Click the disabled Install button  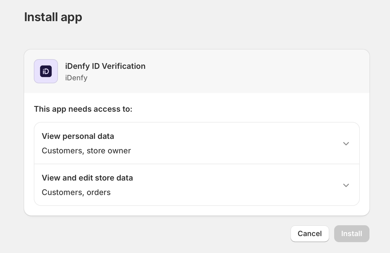tap(351, 233)
